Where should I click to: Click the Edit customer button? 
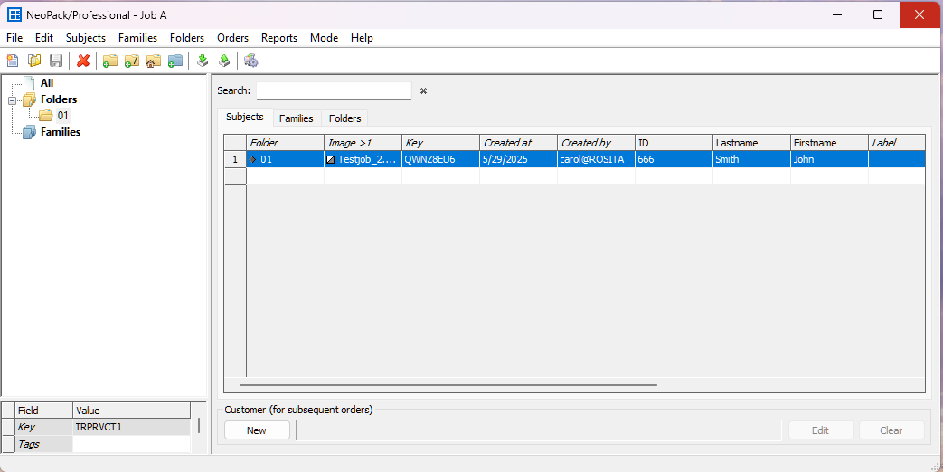point(820,430)
